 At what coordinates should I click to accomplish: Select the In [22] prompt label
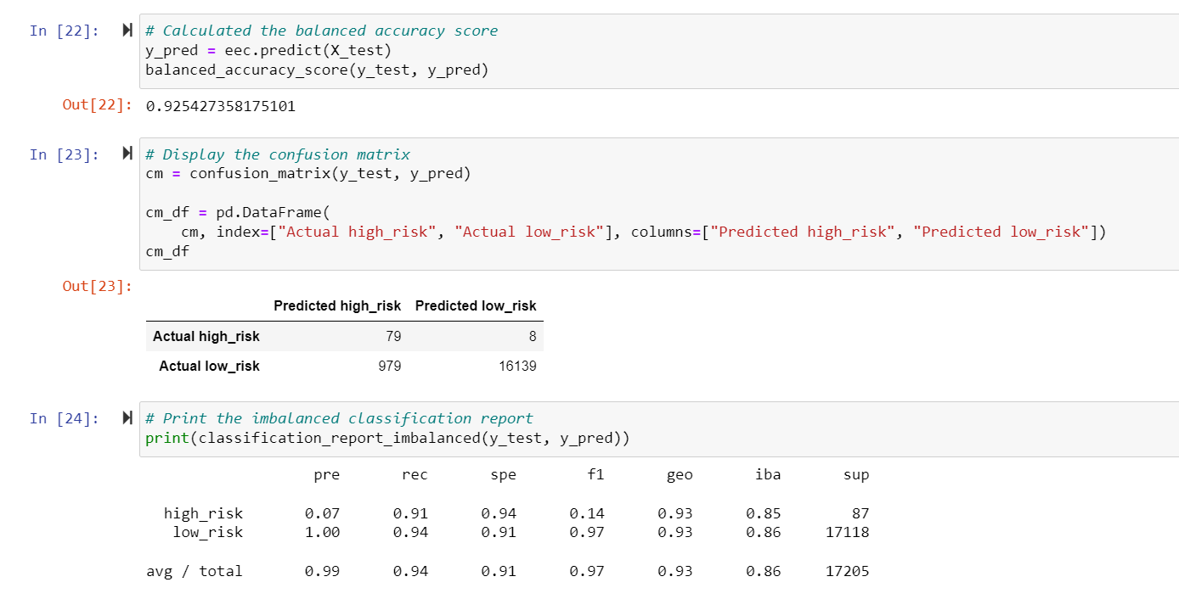65,31
